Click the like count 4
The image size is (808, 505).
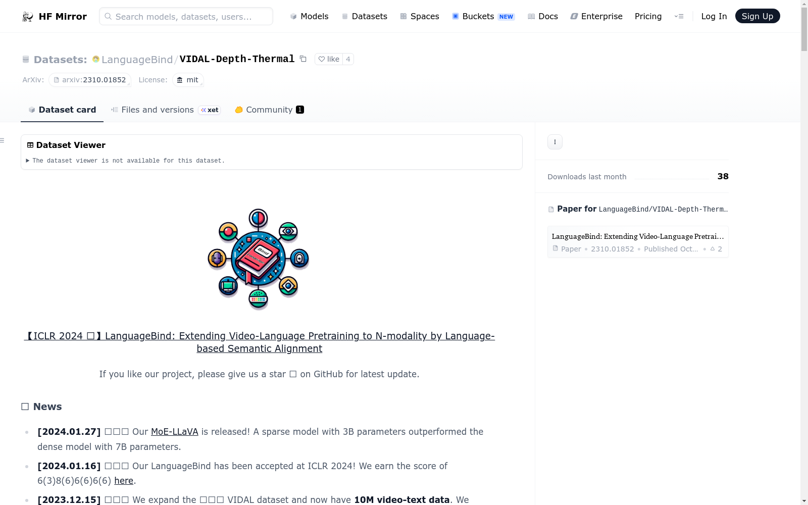pyautogui.click(x=348, y=59)
